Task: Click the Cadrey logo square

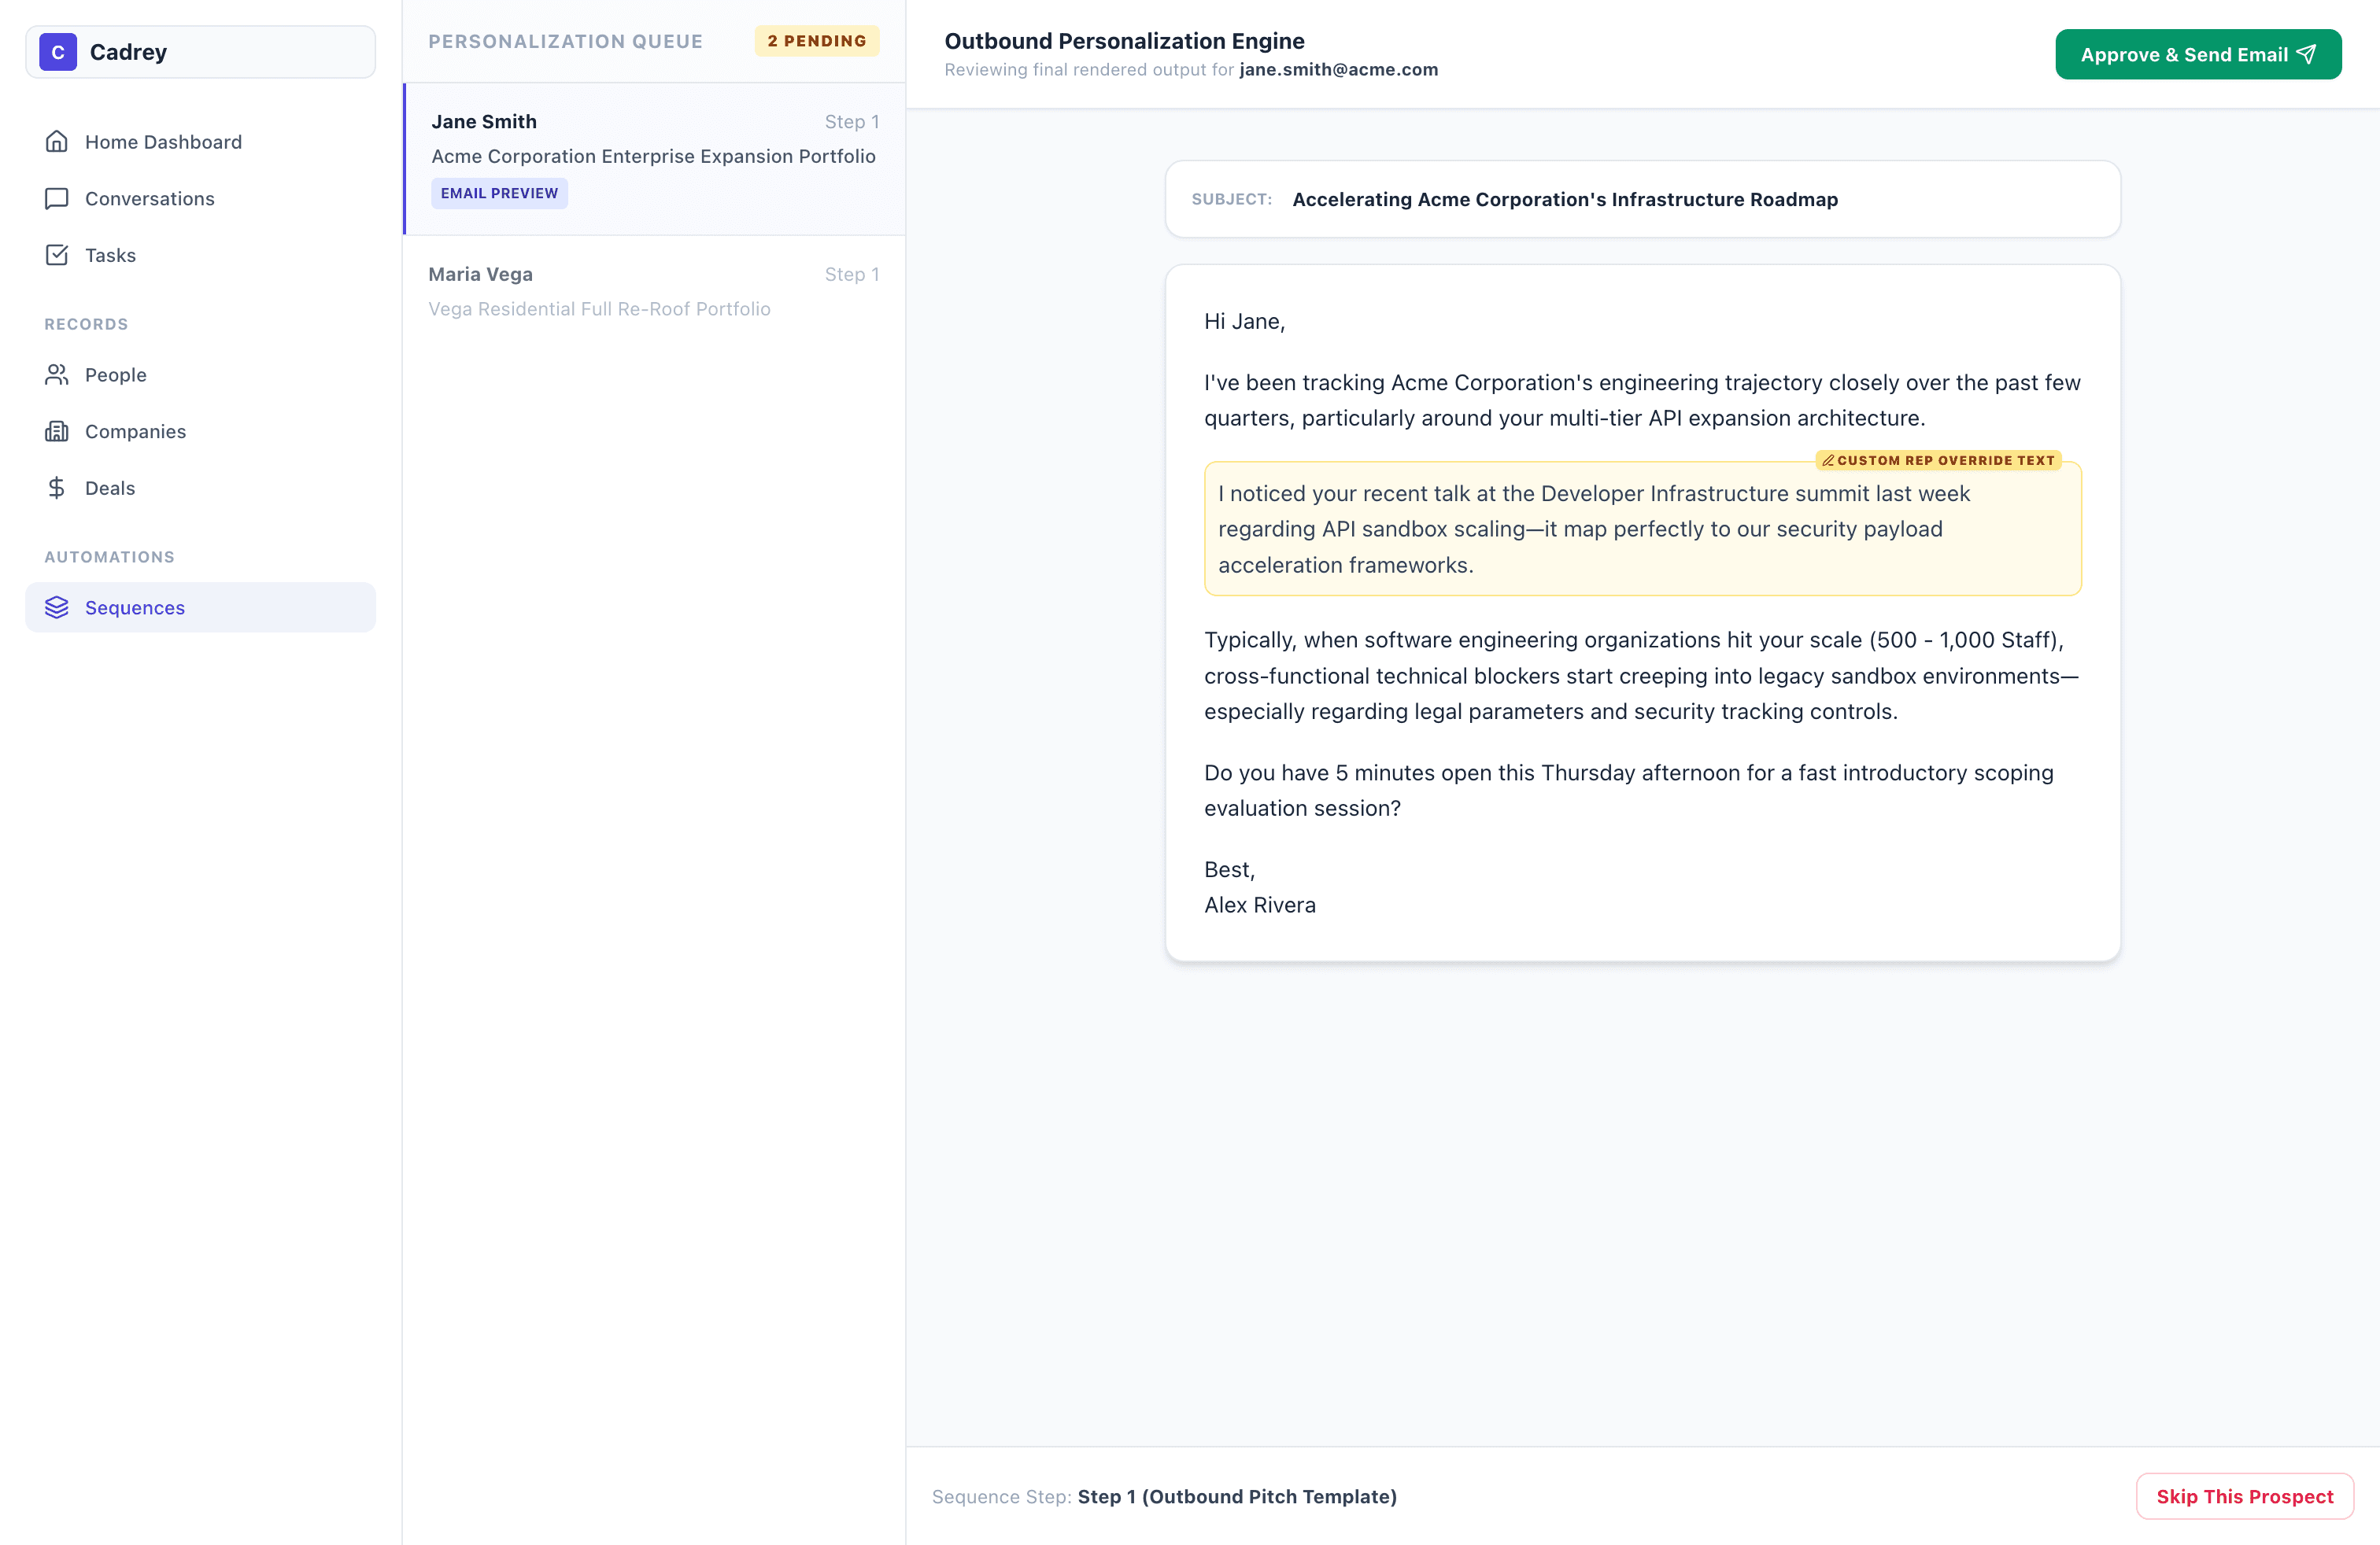Action: point(58,52)
